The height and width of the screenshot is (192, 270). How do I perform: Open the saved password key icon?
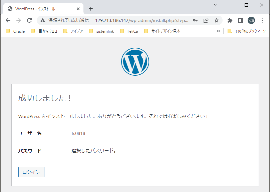195,20
